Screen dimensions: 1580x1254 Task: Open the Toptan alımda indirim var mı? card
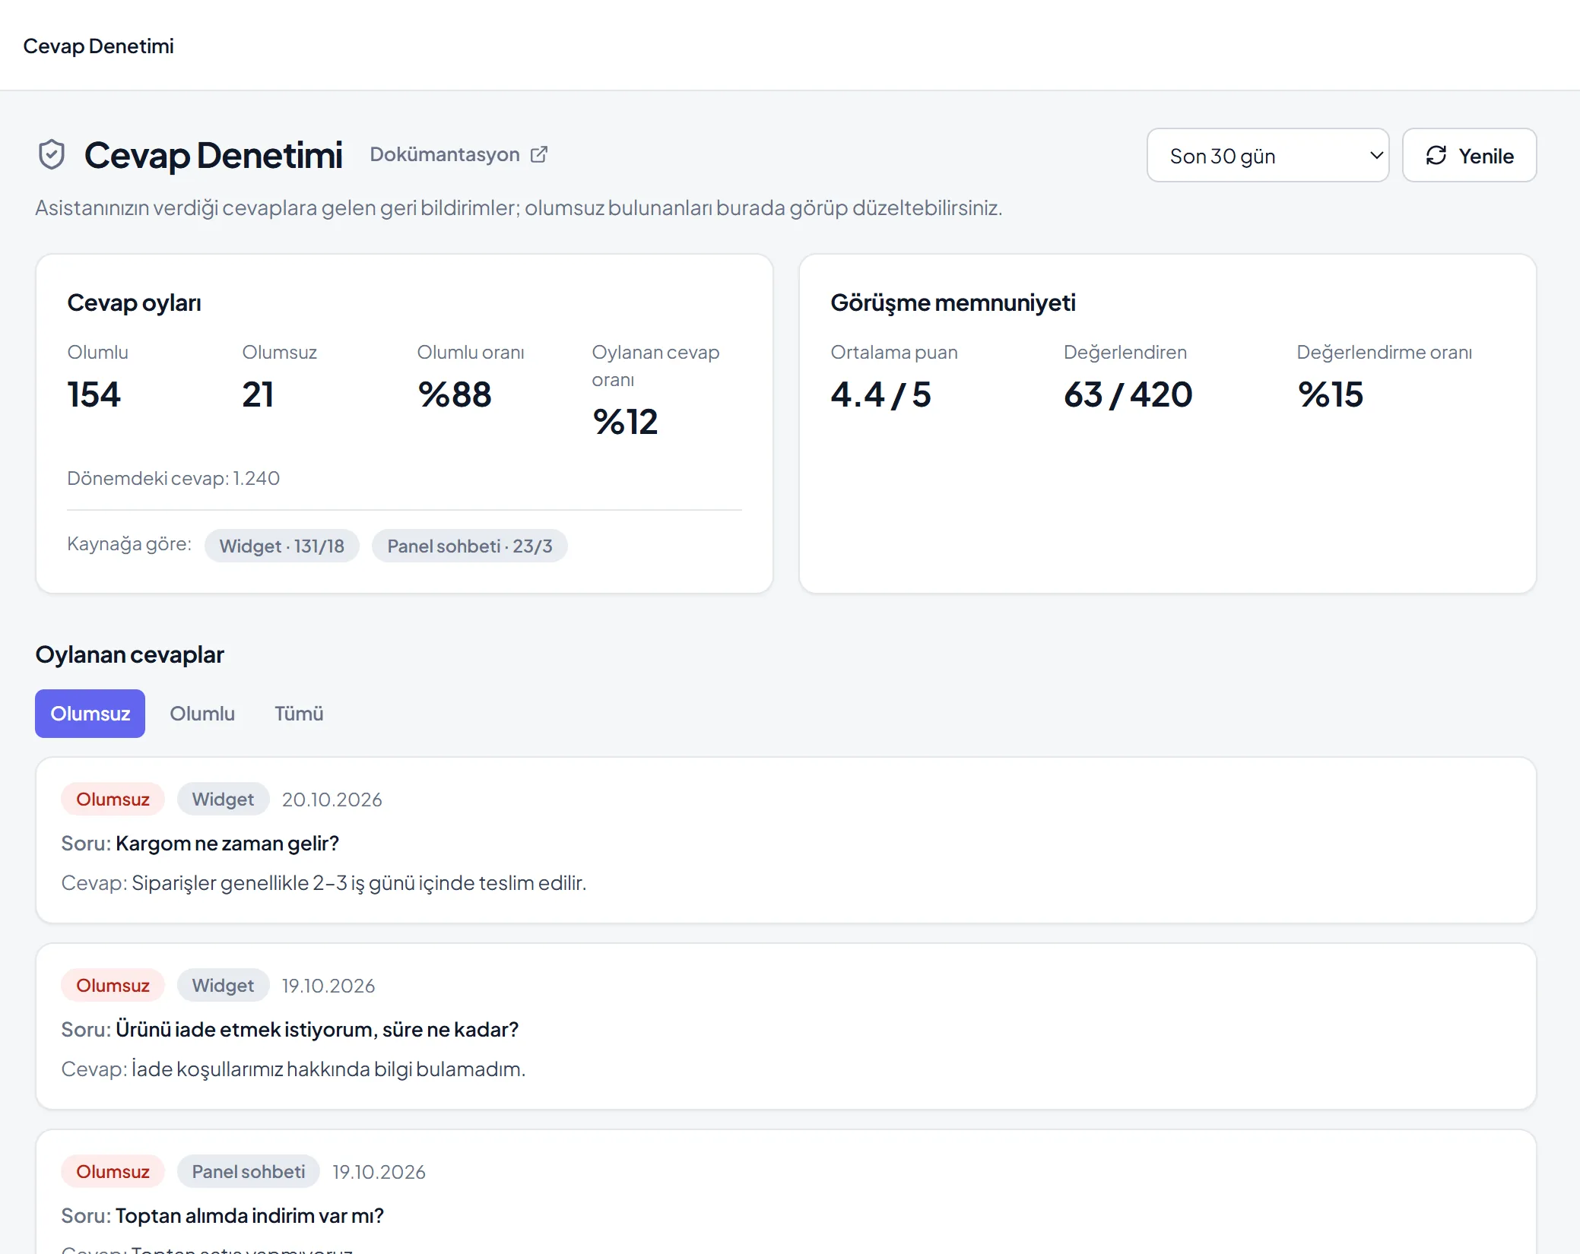[785, 1192]
